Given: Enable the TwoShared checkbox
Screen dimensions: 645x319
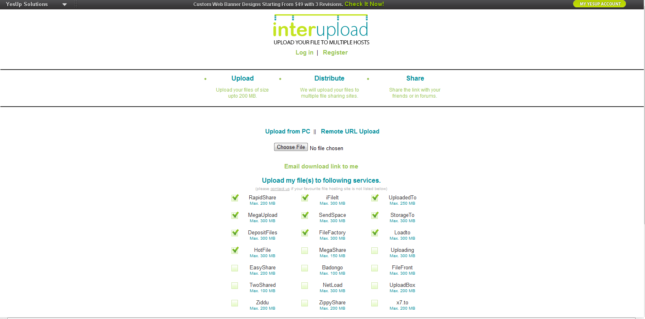Looking at the screenshot, I should point(235,286).
